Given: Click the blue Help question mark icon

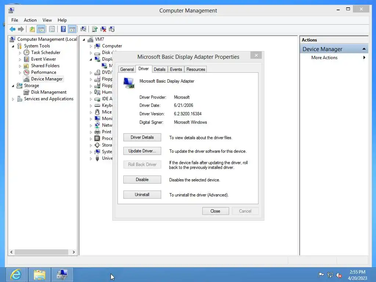Looking at the screenshot, I should (63, 29).
